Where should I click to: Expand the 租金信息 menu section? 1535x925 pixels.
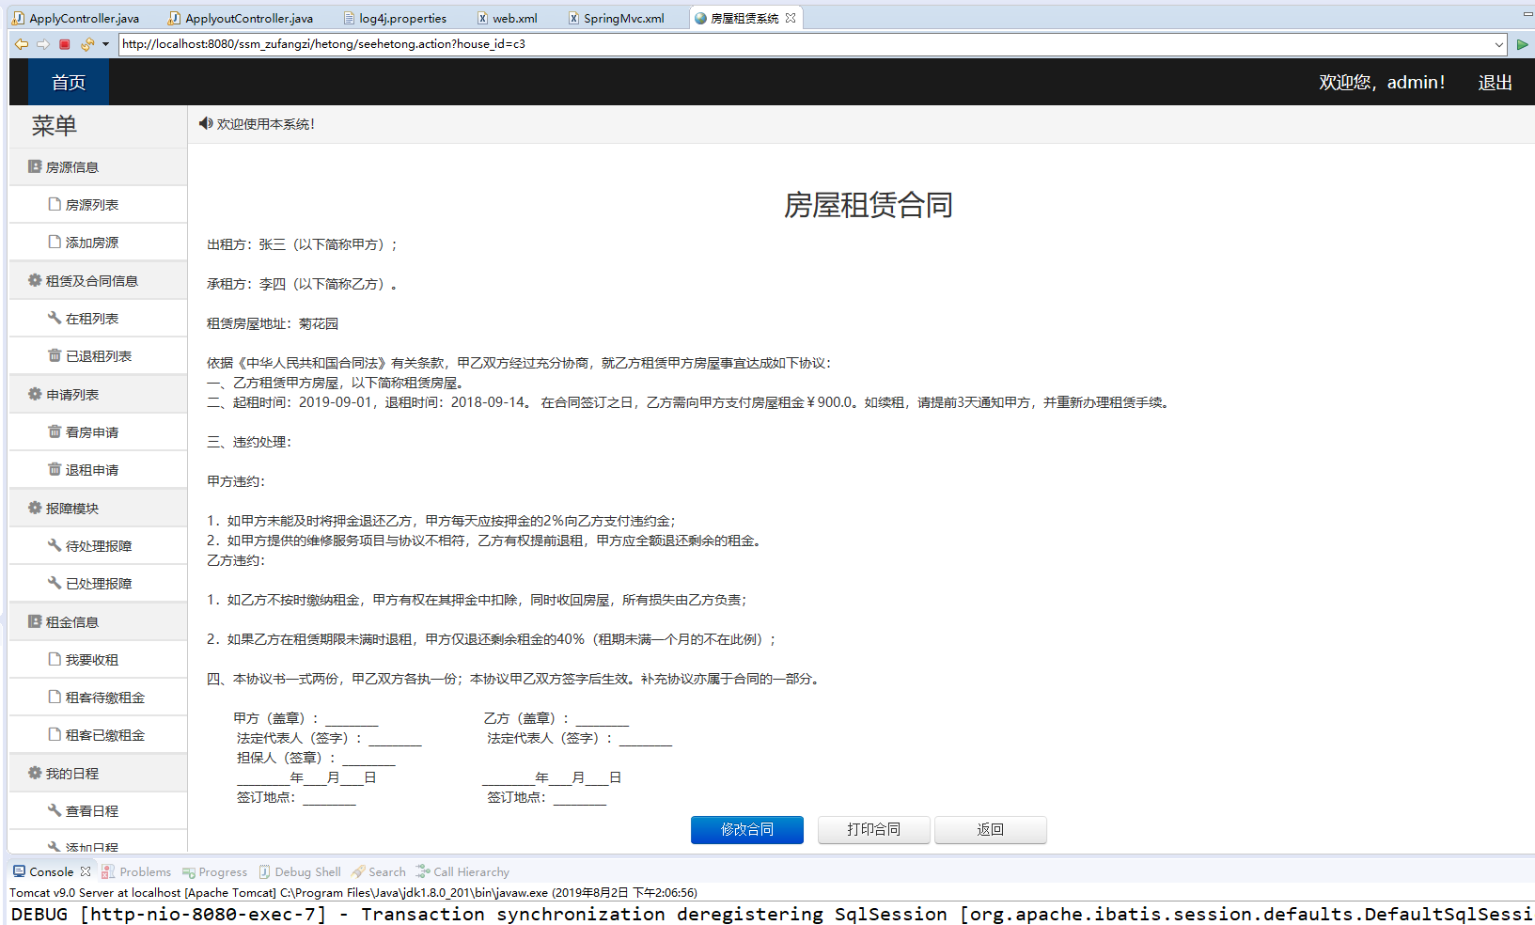click(71, 621)
